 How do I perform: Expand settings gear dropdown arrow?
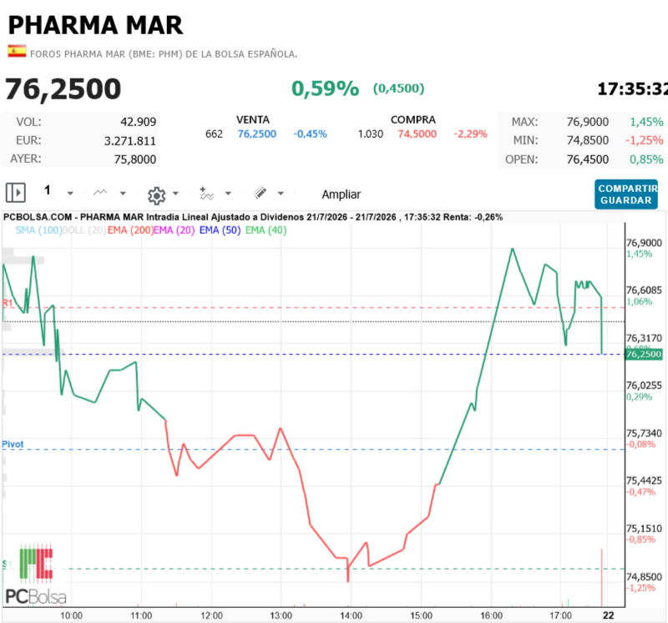pyautogui.click(x=175, y=194)
